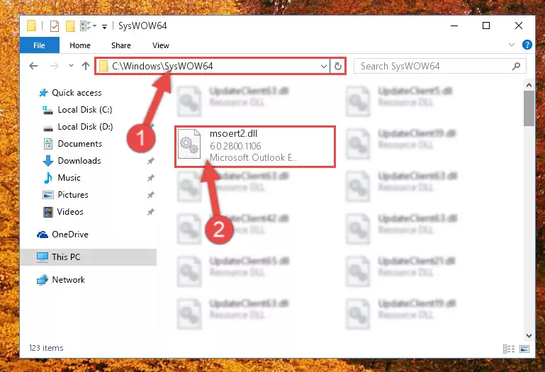The width and height of the screenshot is (545, 372).
Task: Go up one folder level
Action: [86, 66]
